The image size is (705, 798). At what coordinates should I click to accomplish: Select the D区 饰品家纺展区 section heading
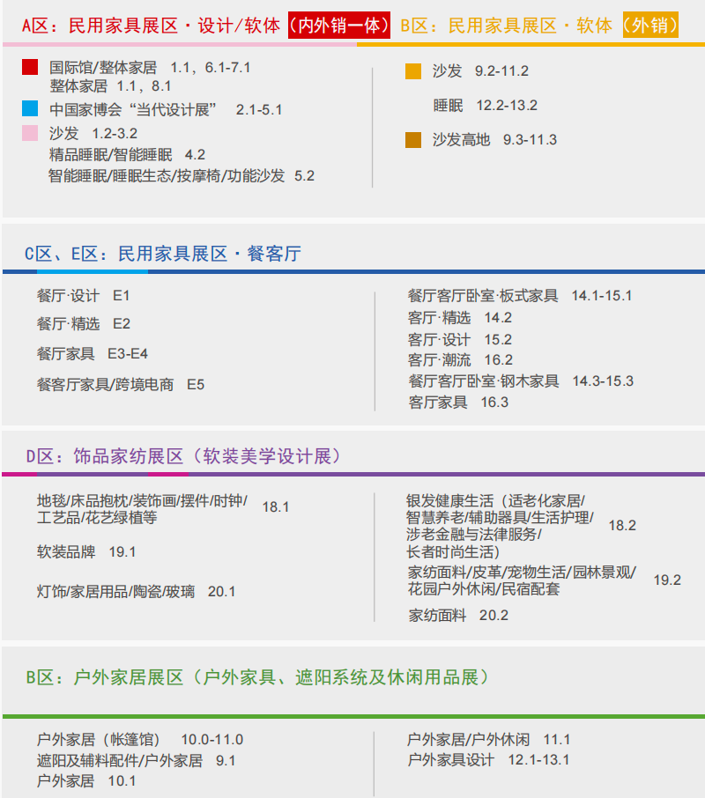182,456
